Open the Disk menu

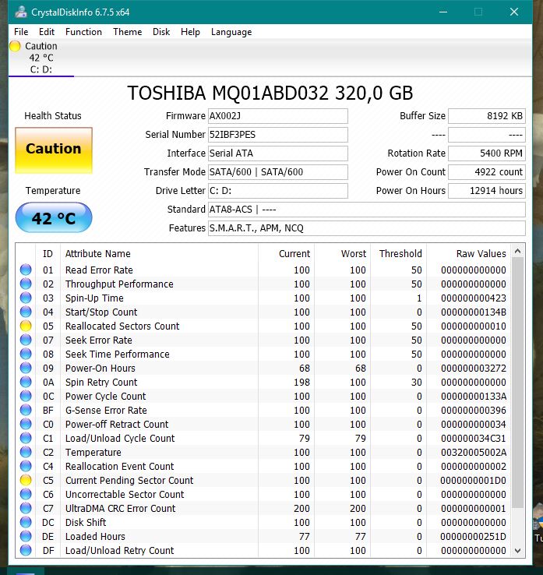161,32
